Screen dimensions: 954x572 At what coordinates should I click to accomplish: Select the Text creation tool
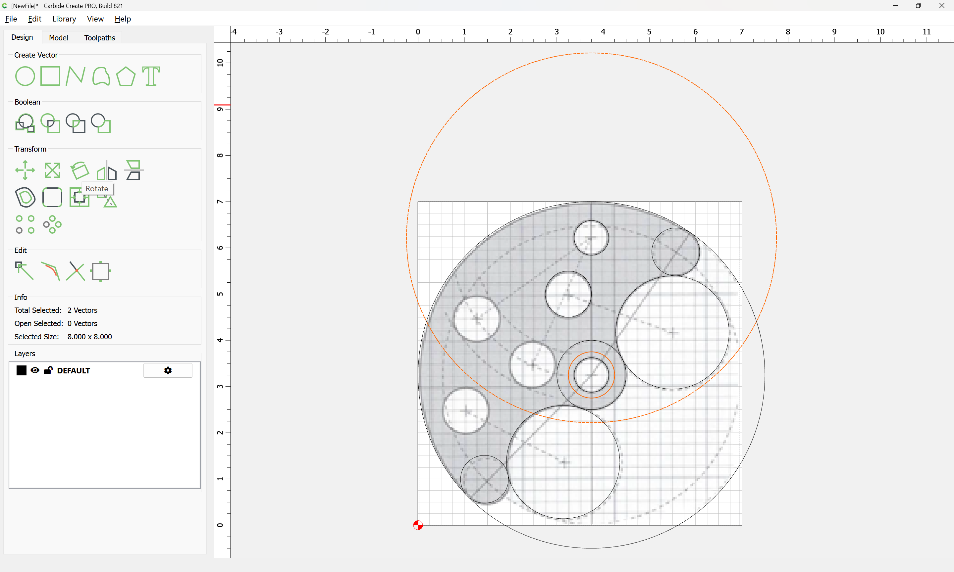151,76
